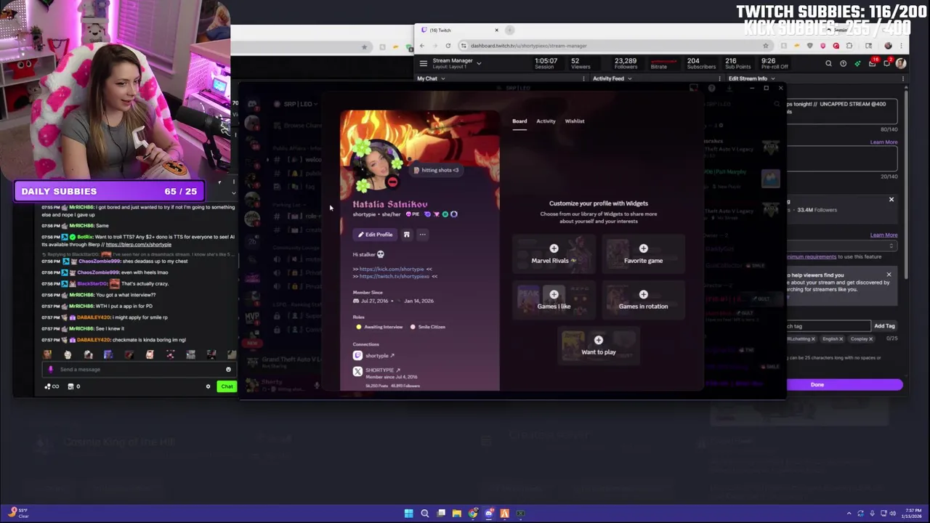Image resolution: width=930 pixels, height=523 pixels.
Task: Add the Marvel Rivals widget
Action: point(554,254)
